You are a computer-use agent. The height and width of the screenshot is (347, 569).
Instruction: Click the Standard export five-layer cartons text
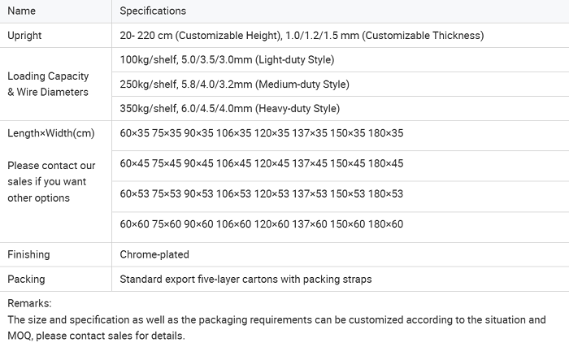point(245,279)
